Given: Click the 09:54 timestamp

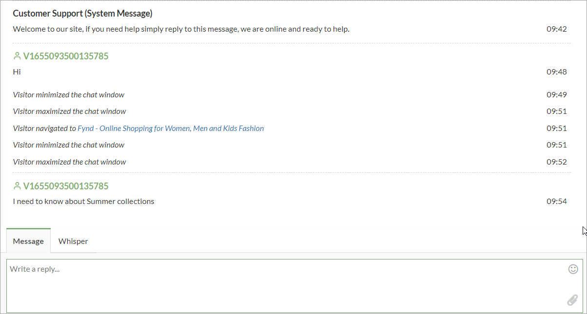Looking at the screenshot, I should [x=556, y=202].
